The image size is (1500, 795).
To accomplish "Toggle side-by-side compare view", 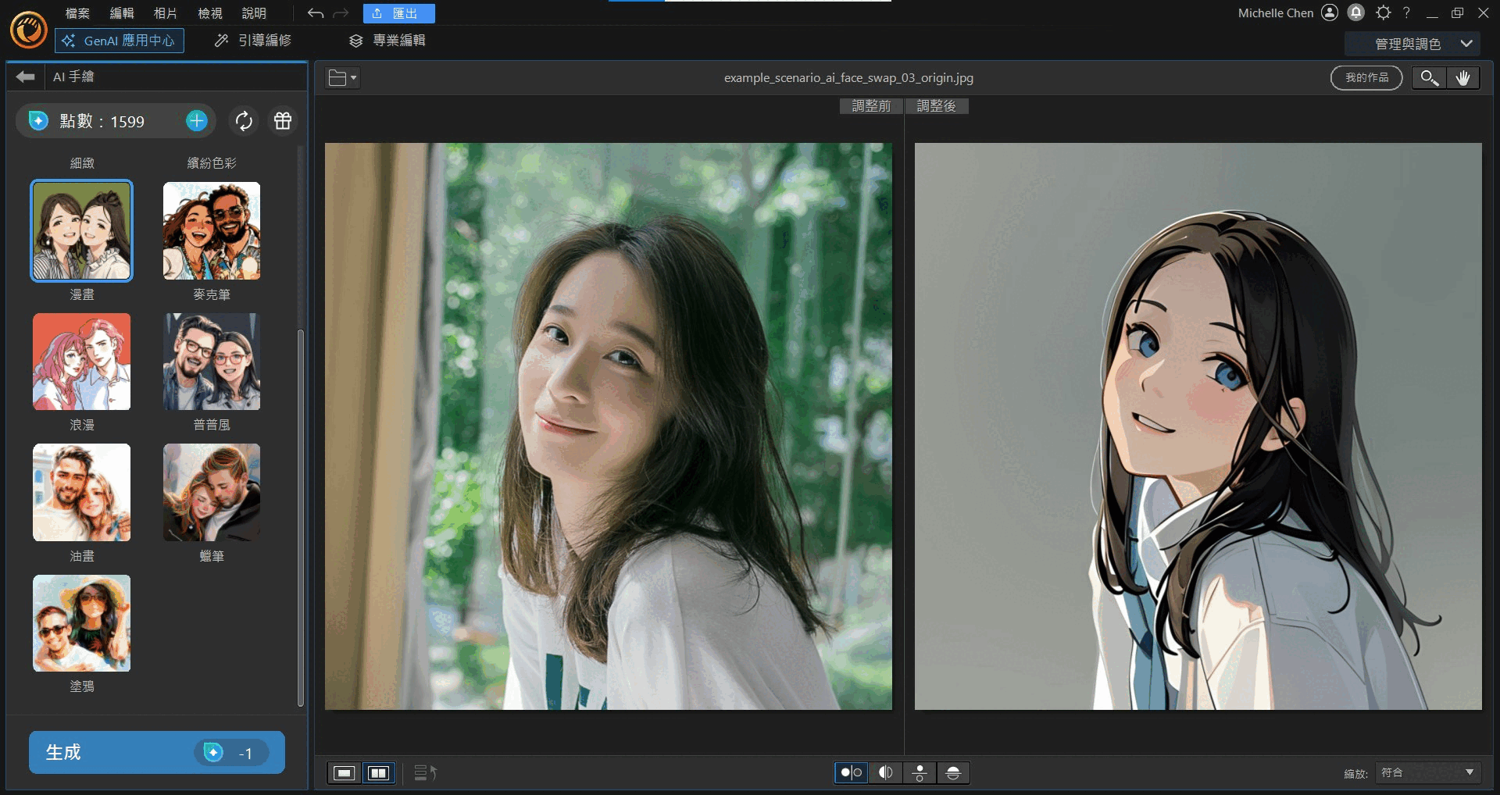I will coord(379,773).
